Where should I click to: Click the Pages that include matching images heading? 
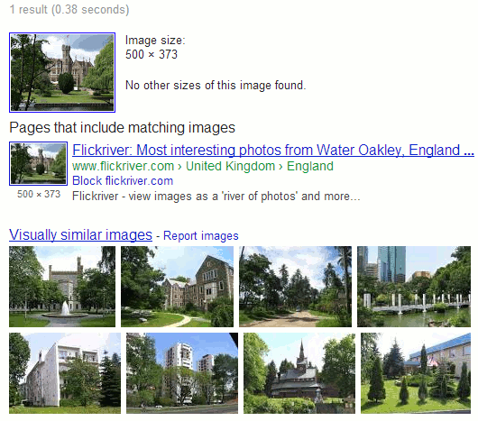coord(123,127)
